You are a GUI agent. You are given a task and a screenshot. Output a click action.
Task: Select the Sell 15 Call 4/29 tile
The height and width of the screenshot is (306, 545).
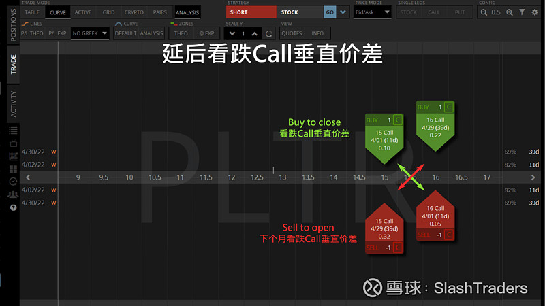[x=384, y=228]
